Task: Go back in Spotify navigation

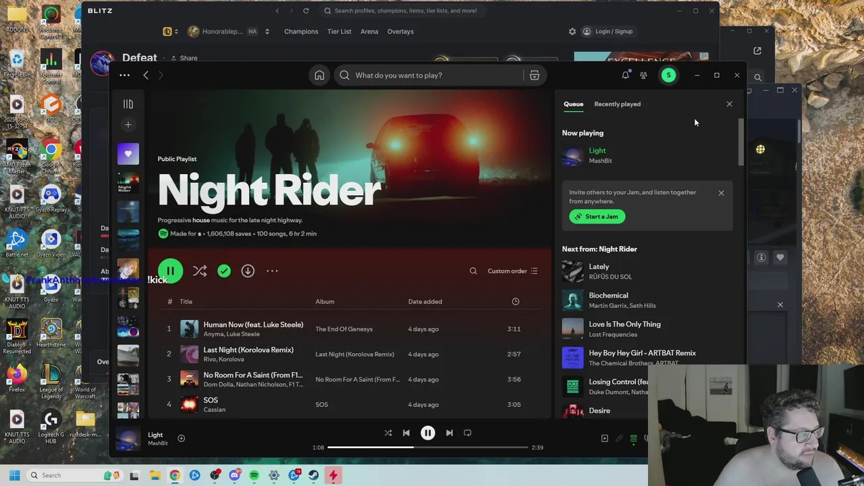Action: tap(146, 75)
